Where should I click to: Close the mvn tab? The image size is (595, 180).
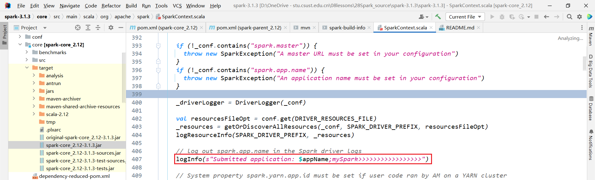tap(314, 28)
